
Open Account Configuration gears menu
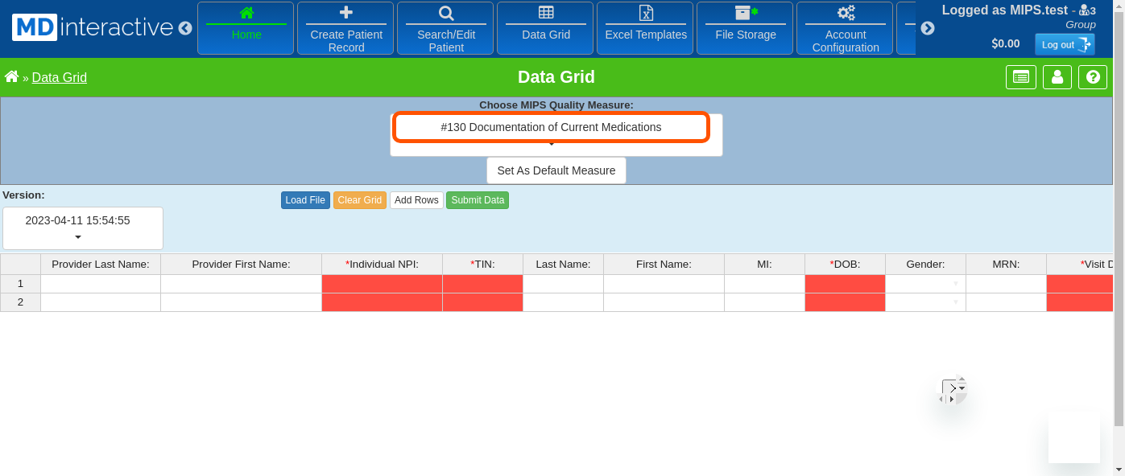pyautogui.click(x=845, y=28)
